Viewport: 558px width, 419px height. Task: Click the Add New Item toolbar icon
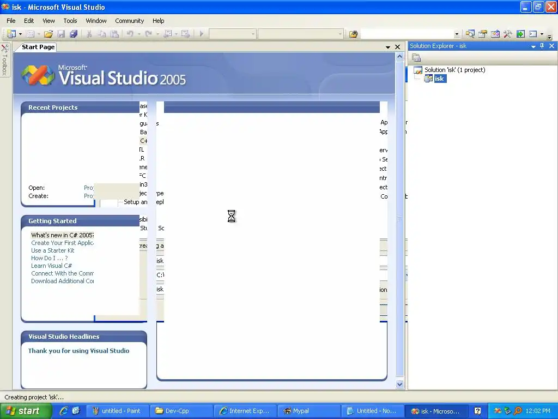[31, 34]
